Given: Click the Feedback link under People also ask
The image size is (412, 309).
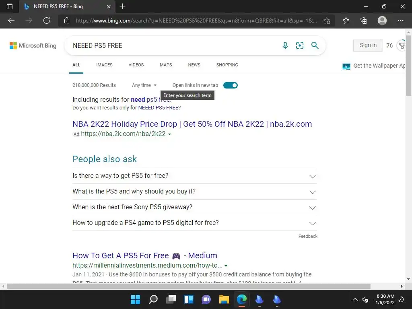Looking at the screenshot, I should pyautogui.click(x=308, y=236).
